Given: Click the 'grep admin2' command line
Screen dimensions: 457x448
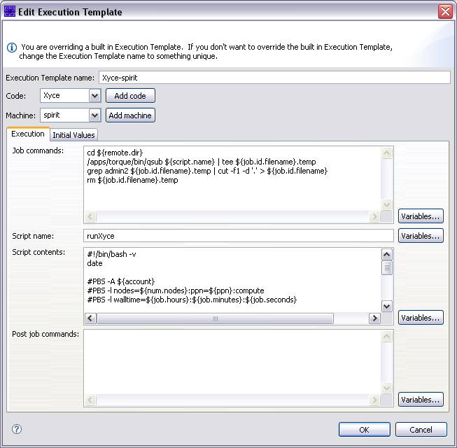Looking at the screenshot, I should [207, 171].
